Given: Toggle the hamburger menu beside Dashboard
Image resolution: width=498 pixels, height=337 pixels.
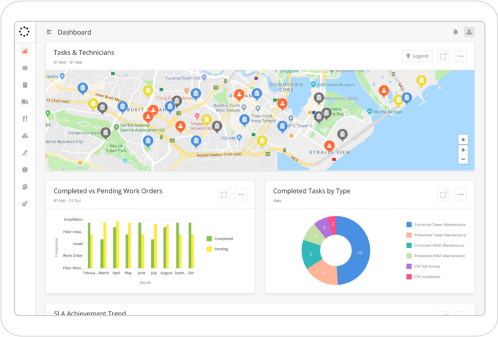Looking at the screenshot, I should (50, 32).
